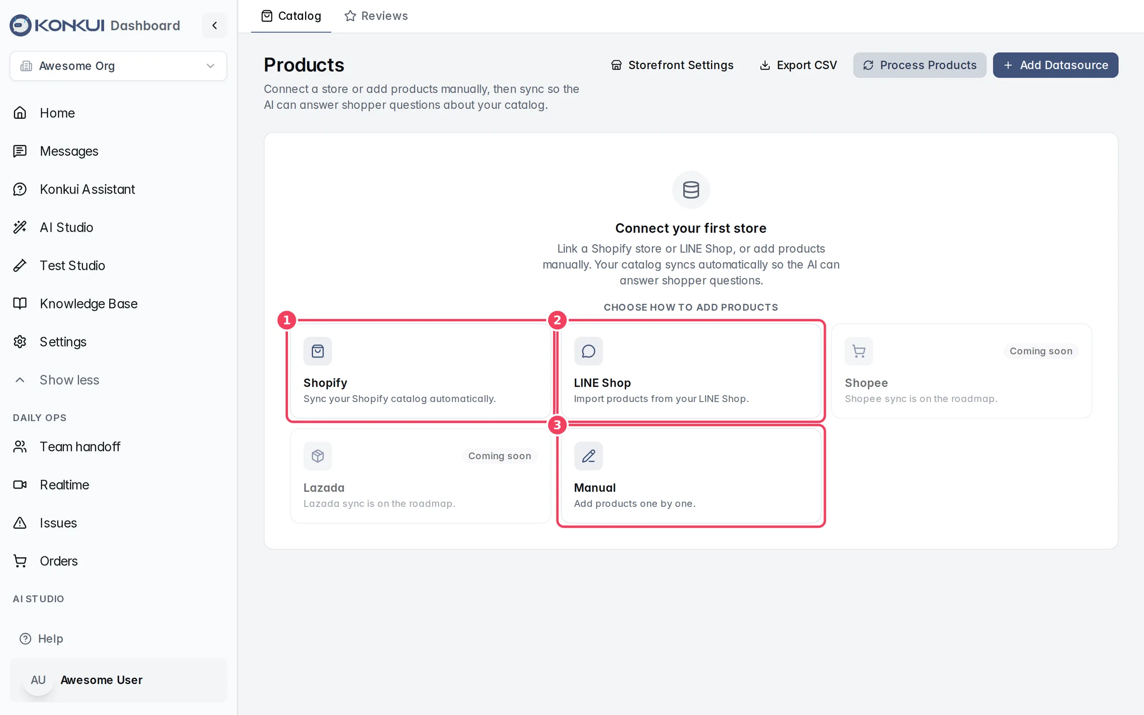Image resolution: width=1144 pixels, height=715 pixels.
Task: Click the Messages chat icon
Action: coord(20,151)
